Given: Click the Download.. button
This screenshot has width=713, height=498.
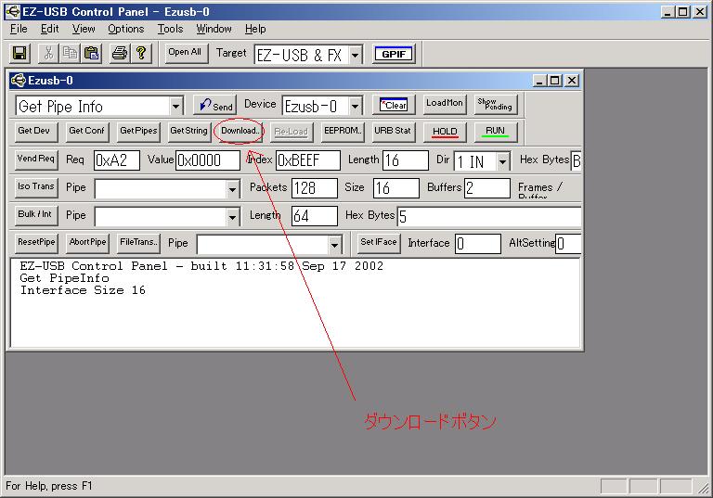Looking at the screenshot, I should [x=240, y=131].
